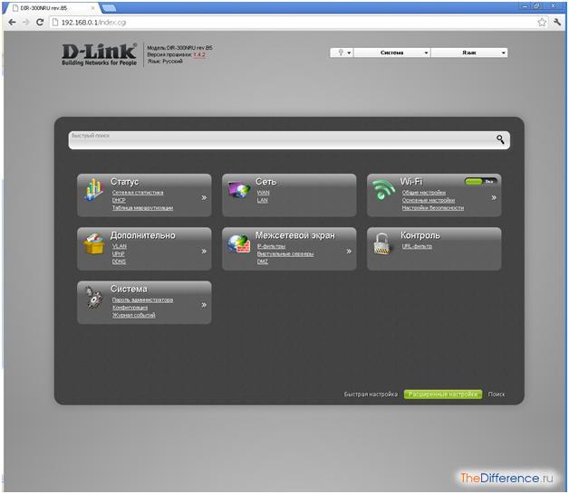569x494 pixels.
Task: Open the Виртуальные серверы link
Action: tap(285, 253)
